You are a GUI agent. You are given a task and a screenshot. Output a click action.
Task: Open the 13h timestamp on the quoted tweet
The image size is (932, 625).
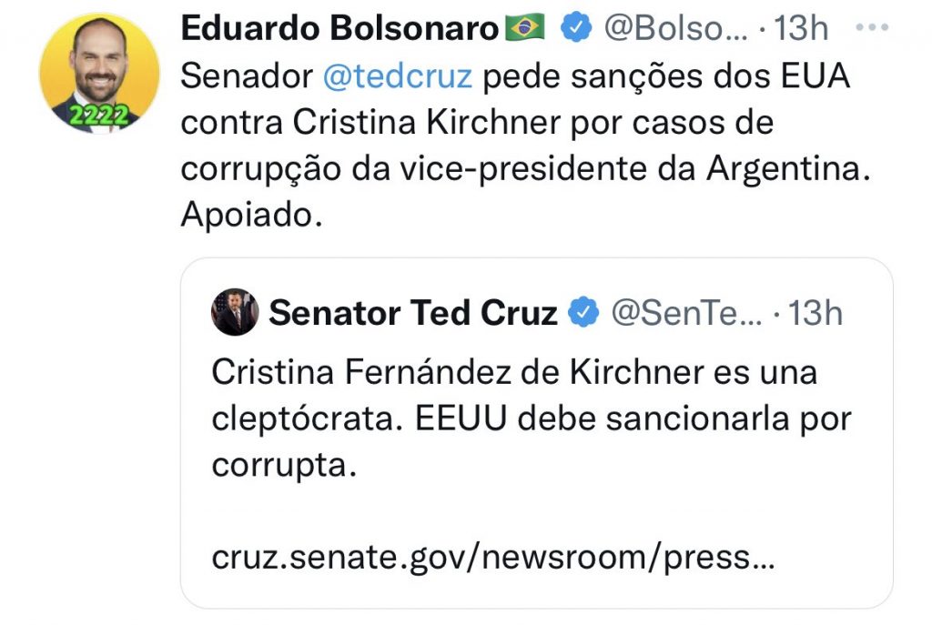tap(815, 313)
